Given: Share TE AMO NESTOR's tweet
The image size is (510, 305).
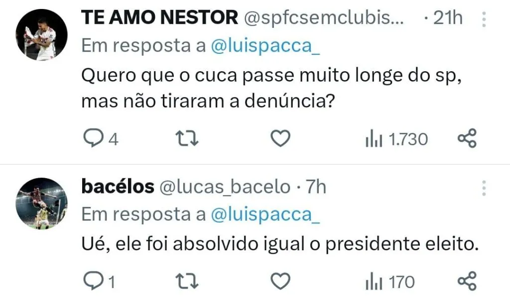Looking at the screenshot, I should [x=467, y=139].
